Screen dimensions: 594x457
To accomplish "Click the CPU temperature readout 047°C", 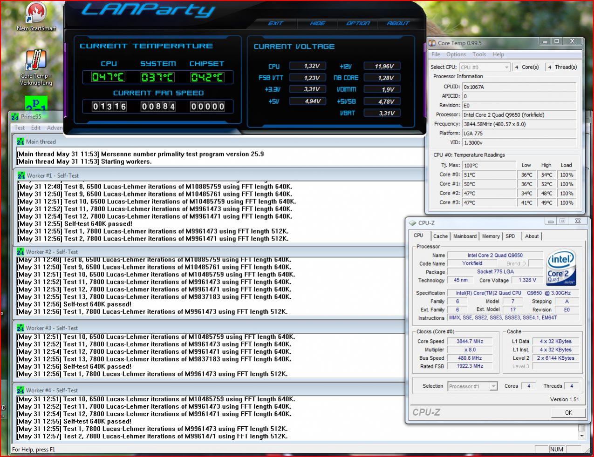I will tap(108, 77).
